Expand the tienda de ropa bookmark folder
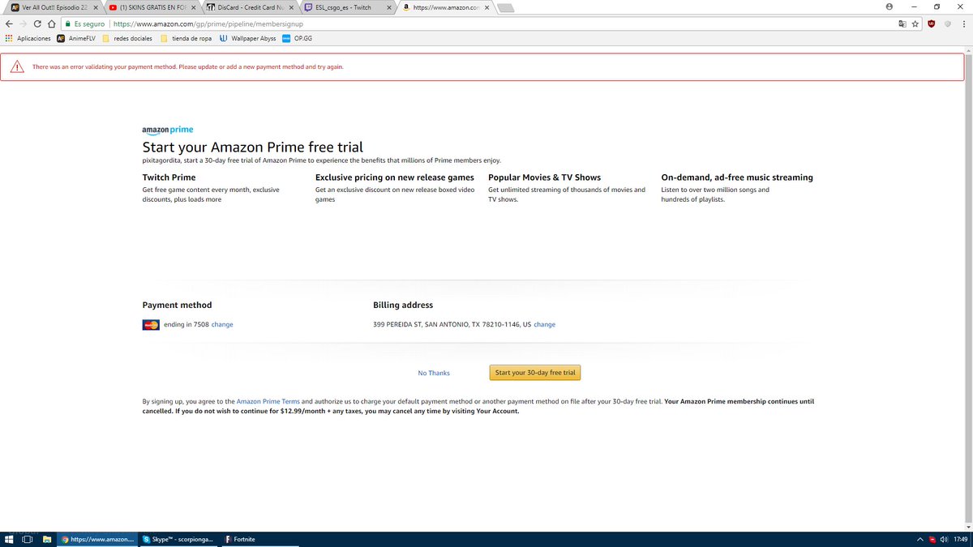Image resolution: width=973 pixels, height=547 pixels. coord(186,38)
